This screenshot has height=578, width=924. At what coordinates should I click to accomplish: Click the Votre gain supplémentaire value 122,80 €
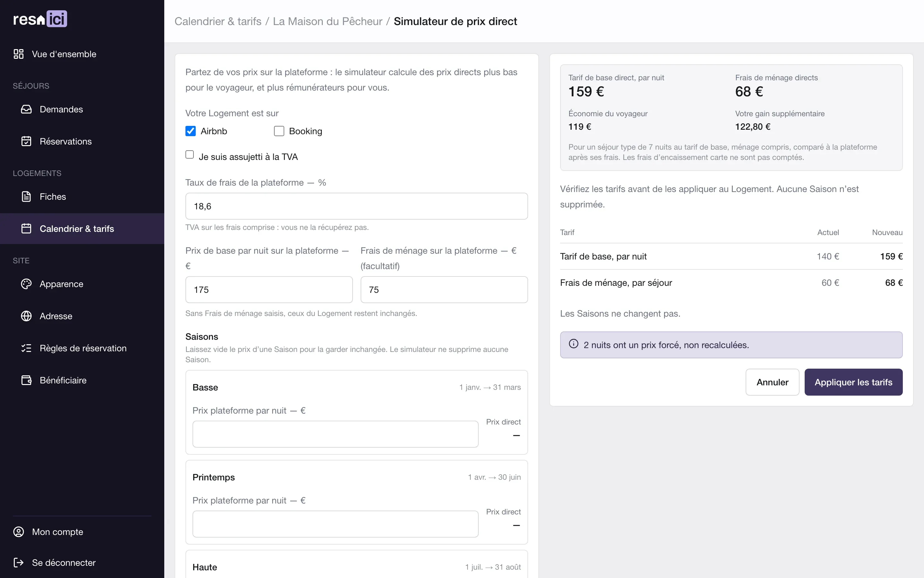(753, 127)
